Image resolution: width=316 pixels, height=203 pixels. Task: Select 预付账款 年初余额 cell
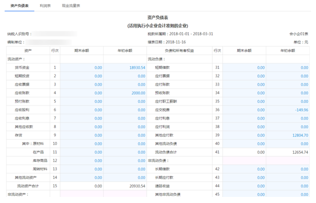125,101
